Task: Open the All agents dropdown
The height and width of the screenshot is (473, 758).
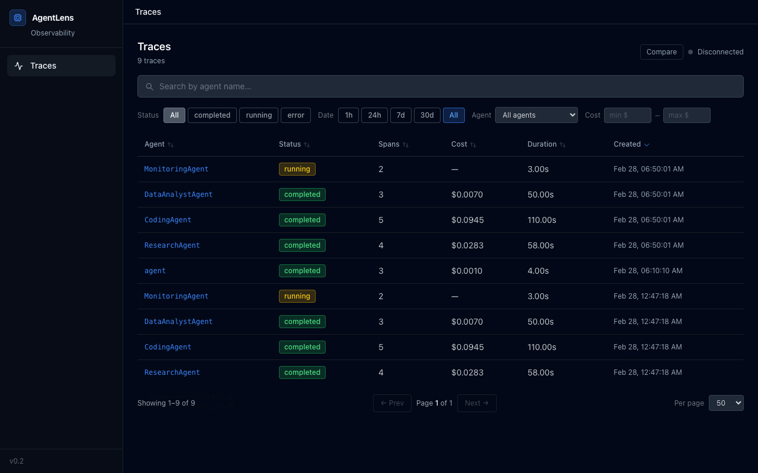Action: point(536,115)
